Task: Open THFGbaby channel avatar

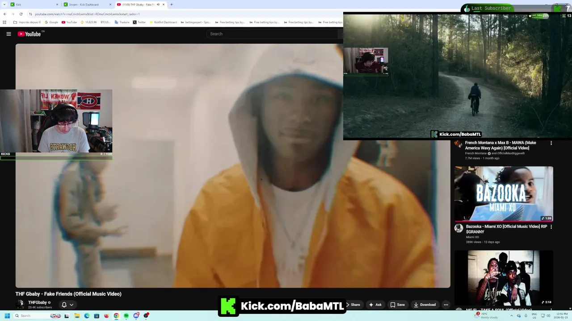Action: coord(20,305)
